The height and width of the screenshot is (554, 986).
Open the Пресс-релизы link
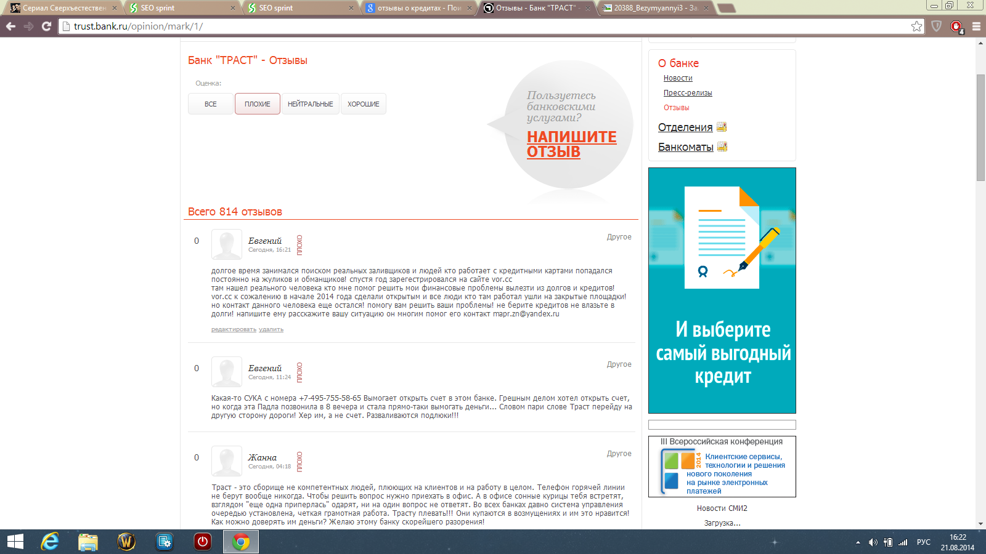[x=688, y=93]
